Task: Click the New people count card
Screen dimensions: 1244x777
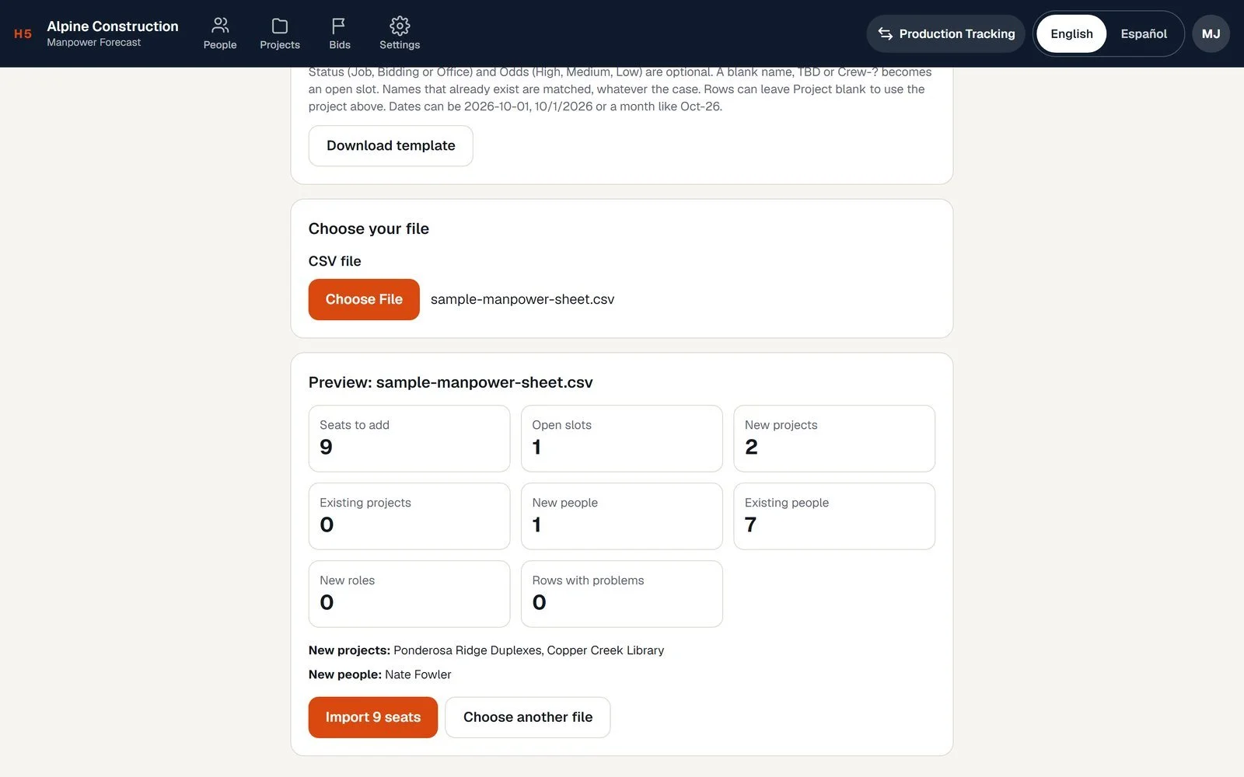Action: 622,516
